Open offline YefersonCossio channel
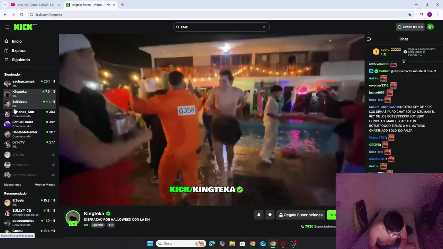 click(x=29, y=175)
